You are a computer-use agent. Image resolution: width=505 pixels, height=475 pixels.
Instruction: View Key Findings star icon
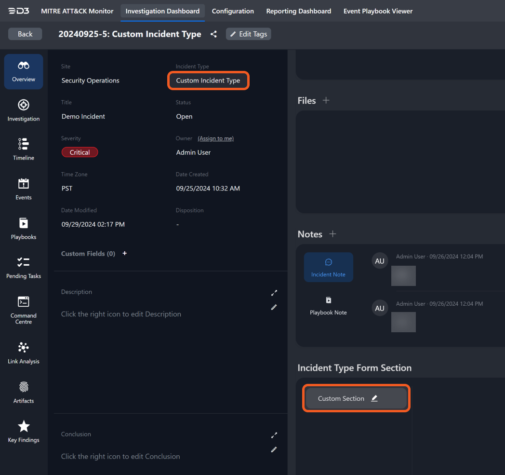tap(24, 432)
